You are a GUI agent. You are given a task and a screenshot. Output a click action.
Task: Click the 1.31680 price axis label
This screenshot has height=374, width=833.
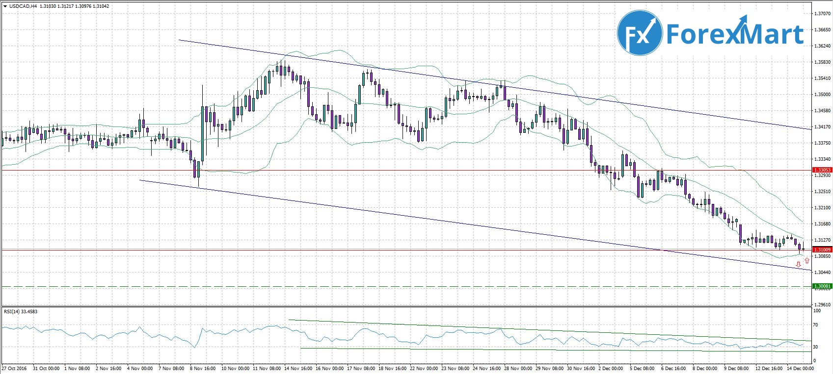pos(822,224)
